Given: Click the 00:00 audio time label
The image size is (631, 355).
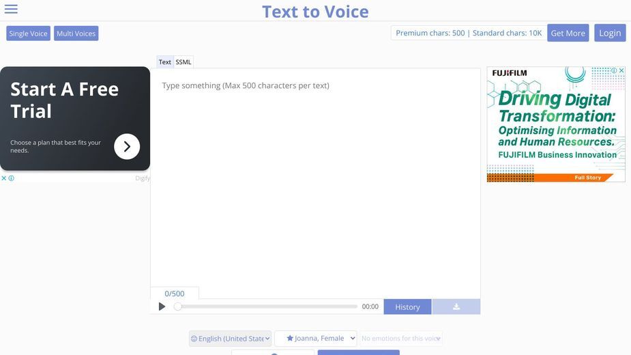Looking at the screenshot, I should click(x=370, y=307).
